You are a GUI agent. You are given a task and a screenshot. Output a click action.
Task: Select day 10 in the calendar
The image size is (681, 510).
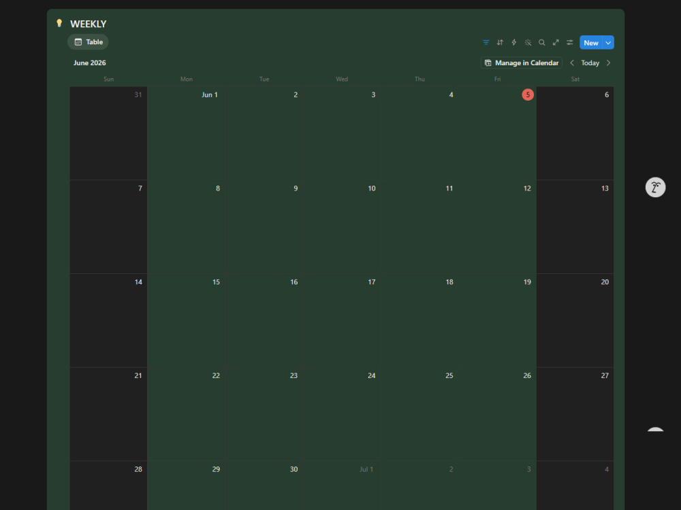pos(342,227)
